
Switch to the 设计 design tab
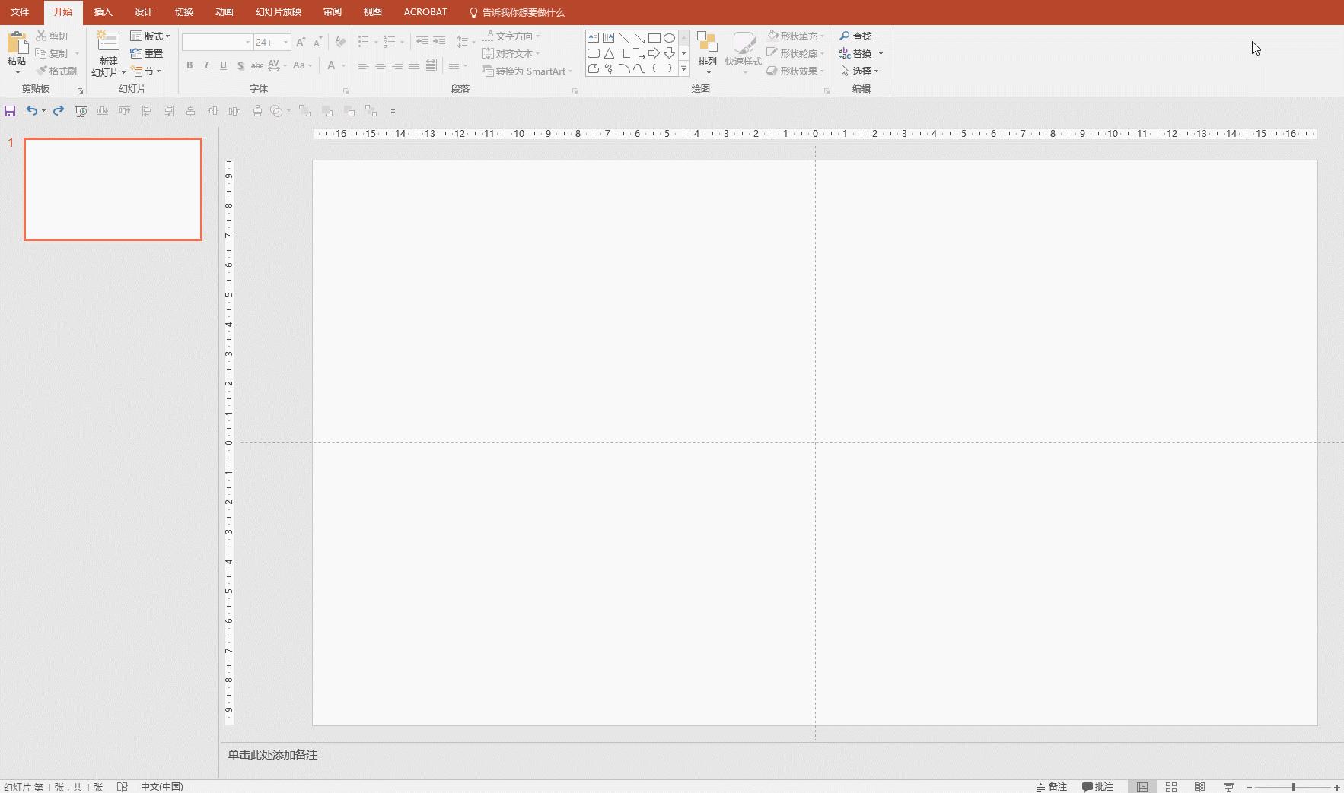pyautogui.click(x=143, y=12)
